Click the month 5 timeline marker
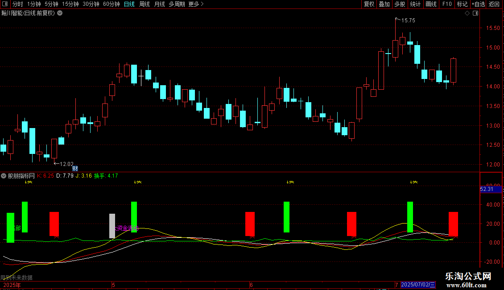The width and height of the screenshot is (504, 290). click(x=113, y=285)
